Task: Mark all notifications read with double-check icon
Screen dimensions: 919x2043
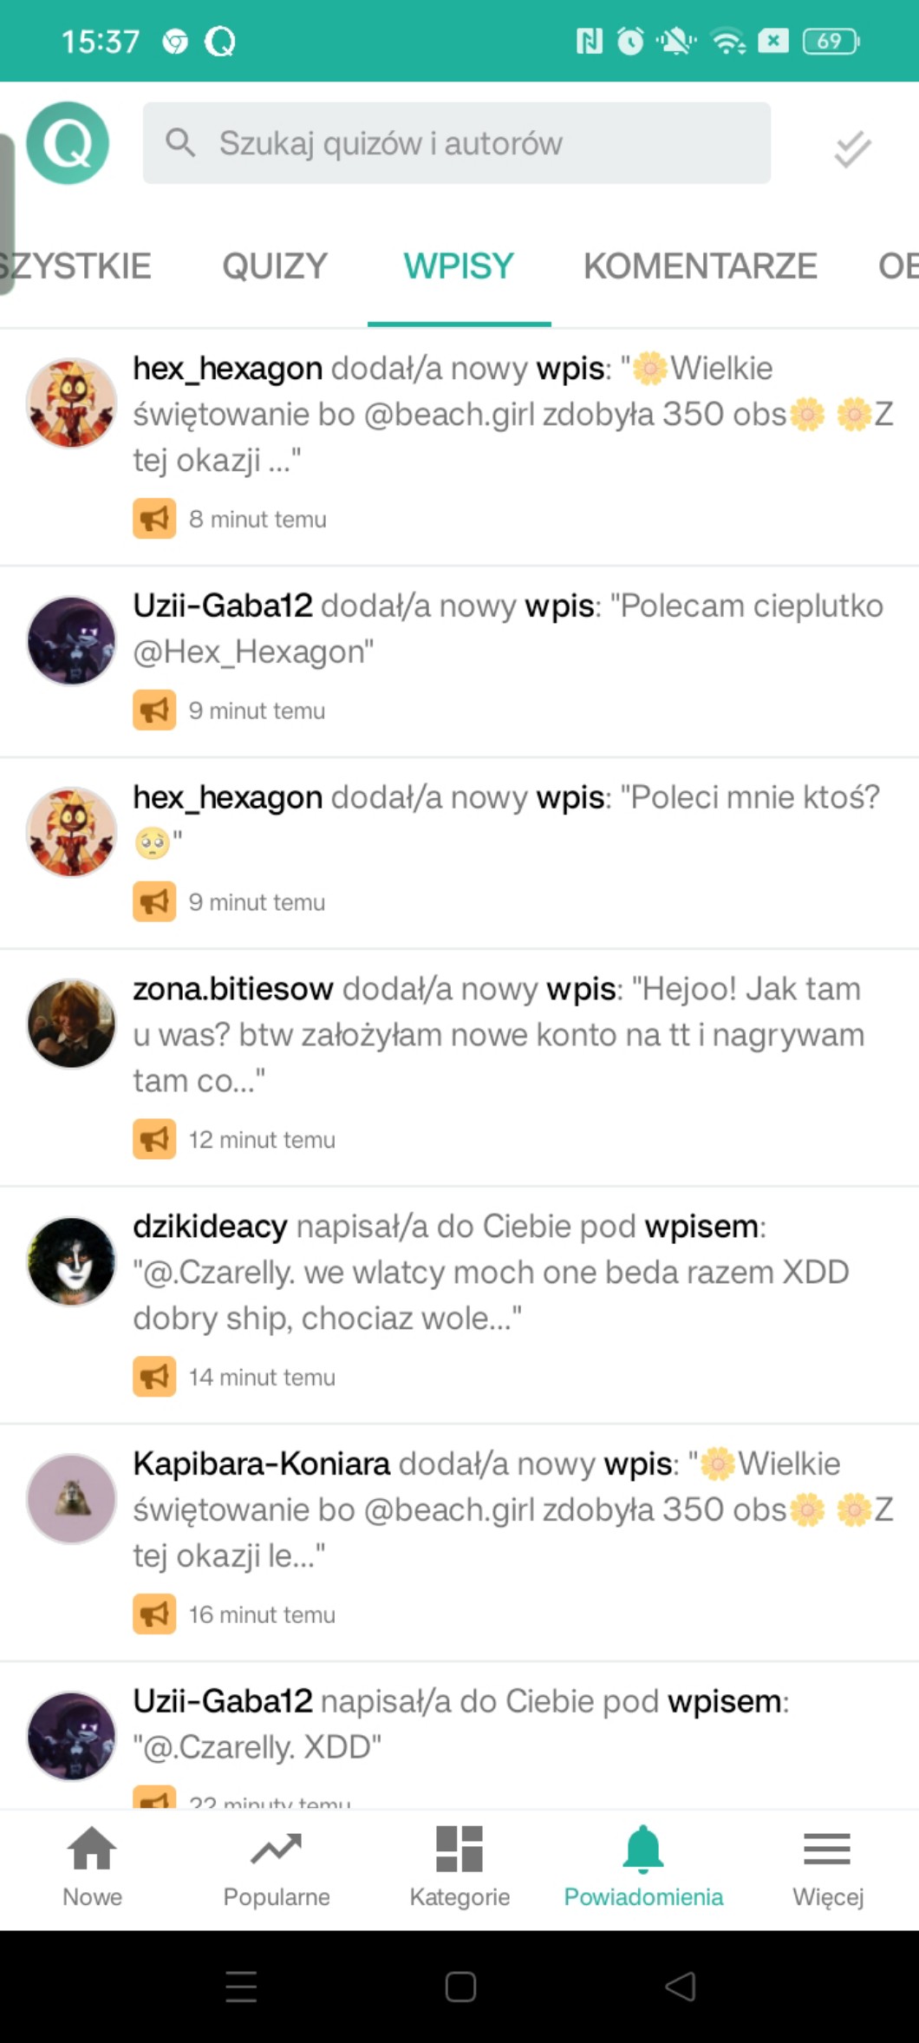Action: (x=852, y=148)
